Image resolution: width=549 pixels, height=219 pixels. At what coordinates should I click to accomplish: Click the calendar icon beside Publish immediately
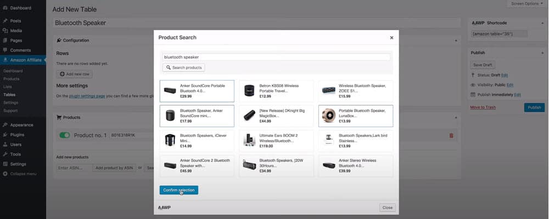point(473,94)
